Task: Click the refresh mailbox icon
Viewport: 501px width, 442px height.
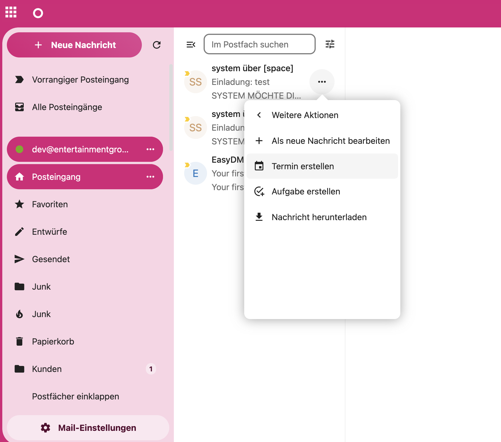Action: (x=156, y=45)
